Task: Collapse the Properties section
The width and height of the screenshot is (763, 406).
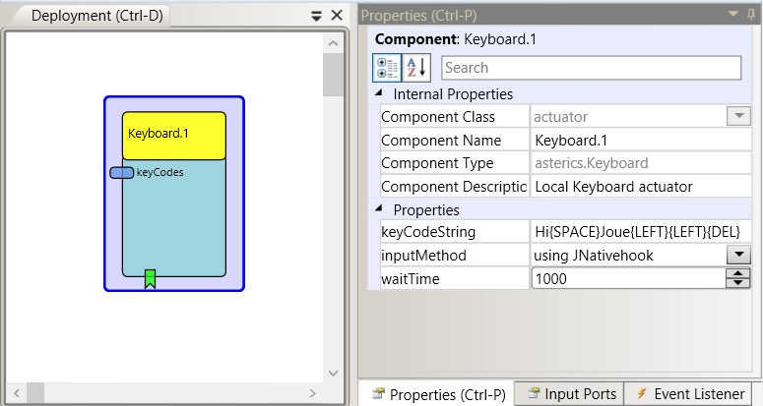Action: click(379, 208)
